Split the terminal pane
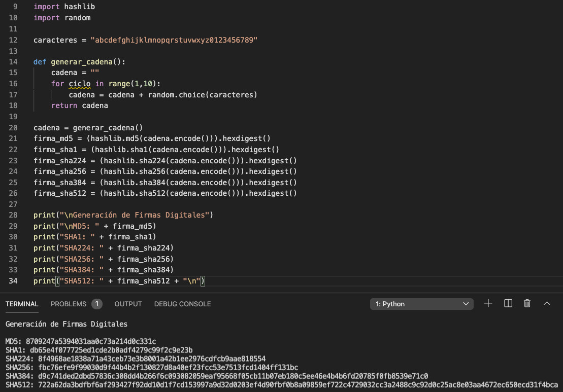The image size is (563, 392). [508, 303]
